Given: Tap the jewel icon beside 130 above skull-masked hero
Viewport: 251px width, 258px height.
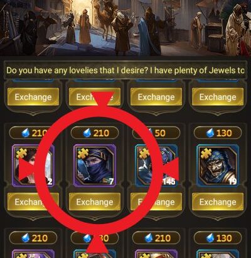Looking at the screenshot, I should 210,133.
